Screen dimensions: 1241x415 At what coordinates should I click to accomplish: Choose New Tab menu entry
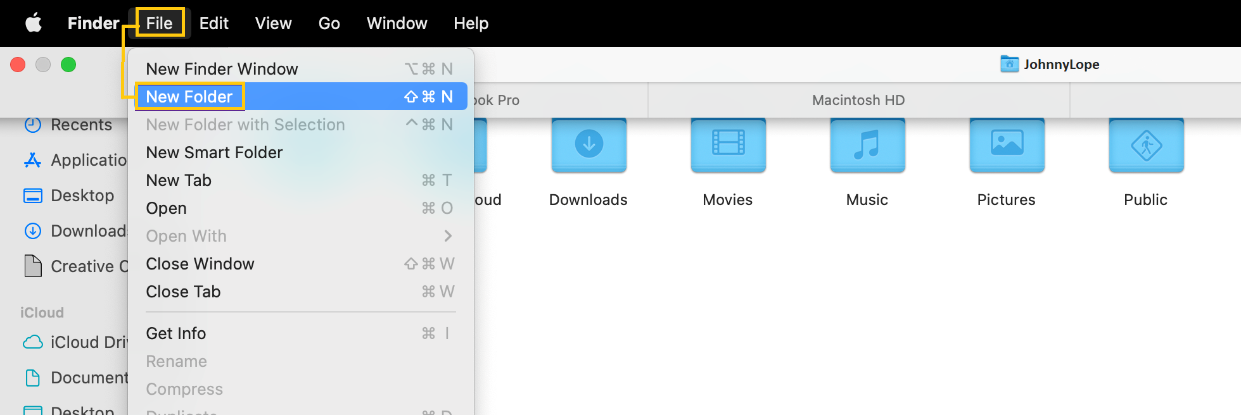301,180
